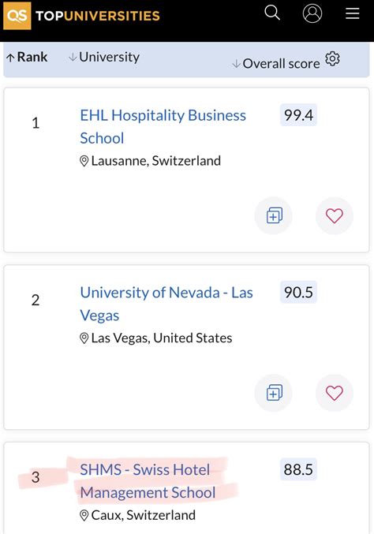This screenshot has height=534, width=374.
Task: Click the 88.5 overall score badge
Action: click(x=298, y=469)
